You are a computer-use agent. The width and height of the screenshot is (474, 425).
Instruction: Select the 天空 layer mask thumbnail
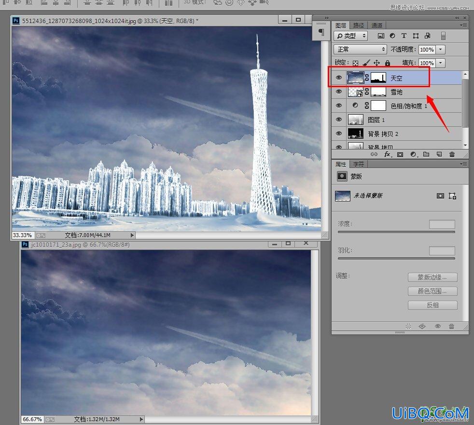coord(378,78)
